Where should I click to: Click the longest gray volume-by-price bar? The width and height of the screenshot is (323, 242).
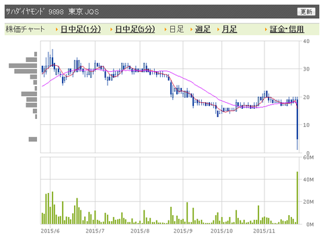click(23, 66)
